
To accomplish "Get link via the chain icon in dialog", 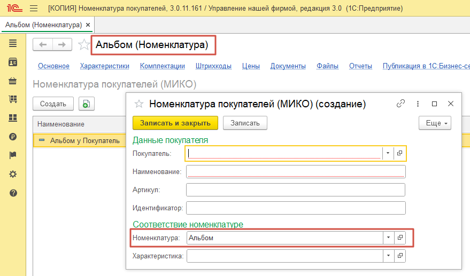I will click(400, 104).
